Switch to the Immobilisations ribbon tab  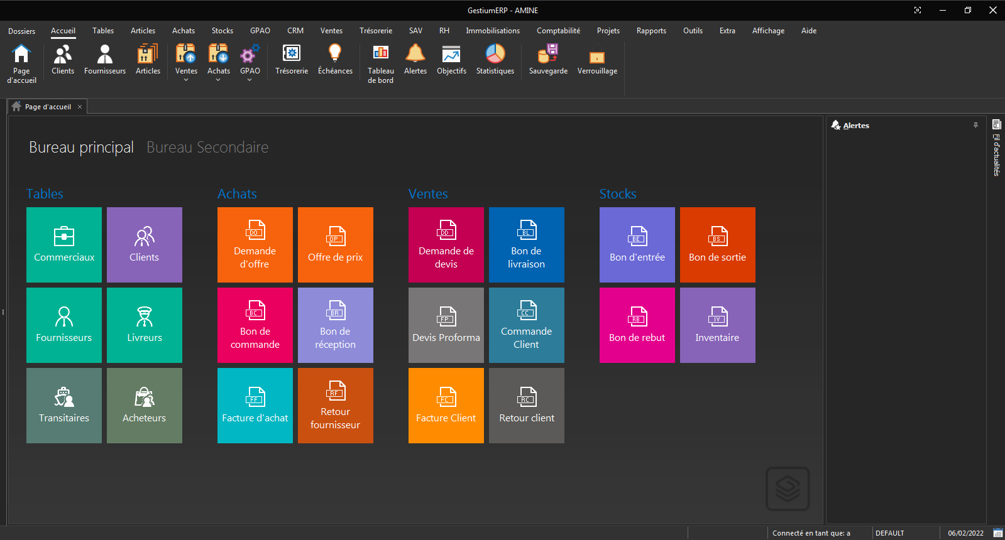point(493,31)
